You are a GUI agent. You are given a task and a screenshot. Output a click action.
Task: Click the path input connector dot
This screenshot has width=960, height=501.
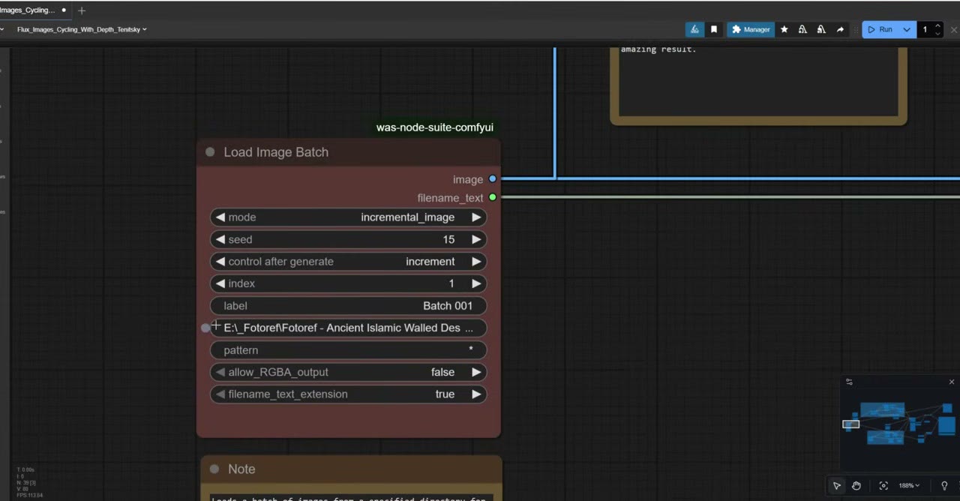point(205,328)
